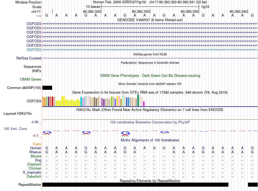Select the black Common dbSNP variant block
Screen dimensions: 258x191
tap(47, 88)
